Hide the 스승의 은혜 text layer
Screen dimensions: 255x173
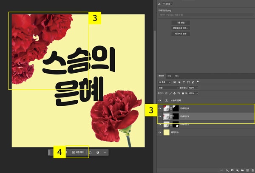click(160, 101)
